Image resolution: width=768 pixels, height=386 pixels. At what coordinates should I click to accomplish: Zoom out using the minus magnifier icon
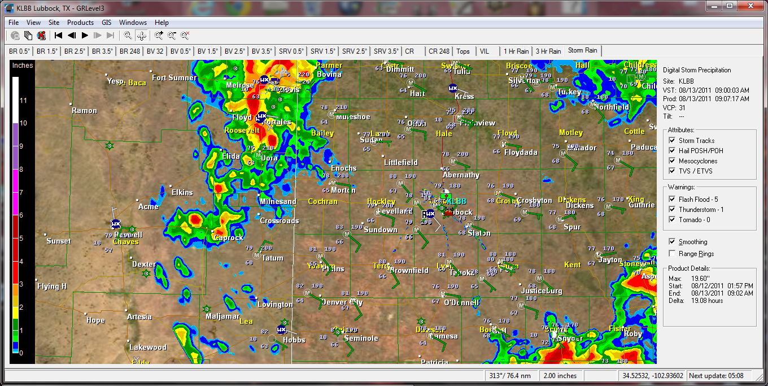pos(171,35)
